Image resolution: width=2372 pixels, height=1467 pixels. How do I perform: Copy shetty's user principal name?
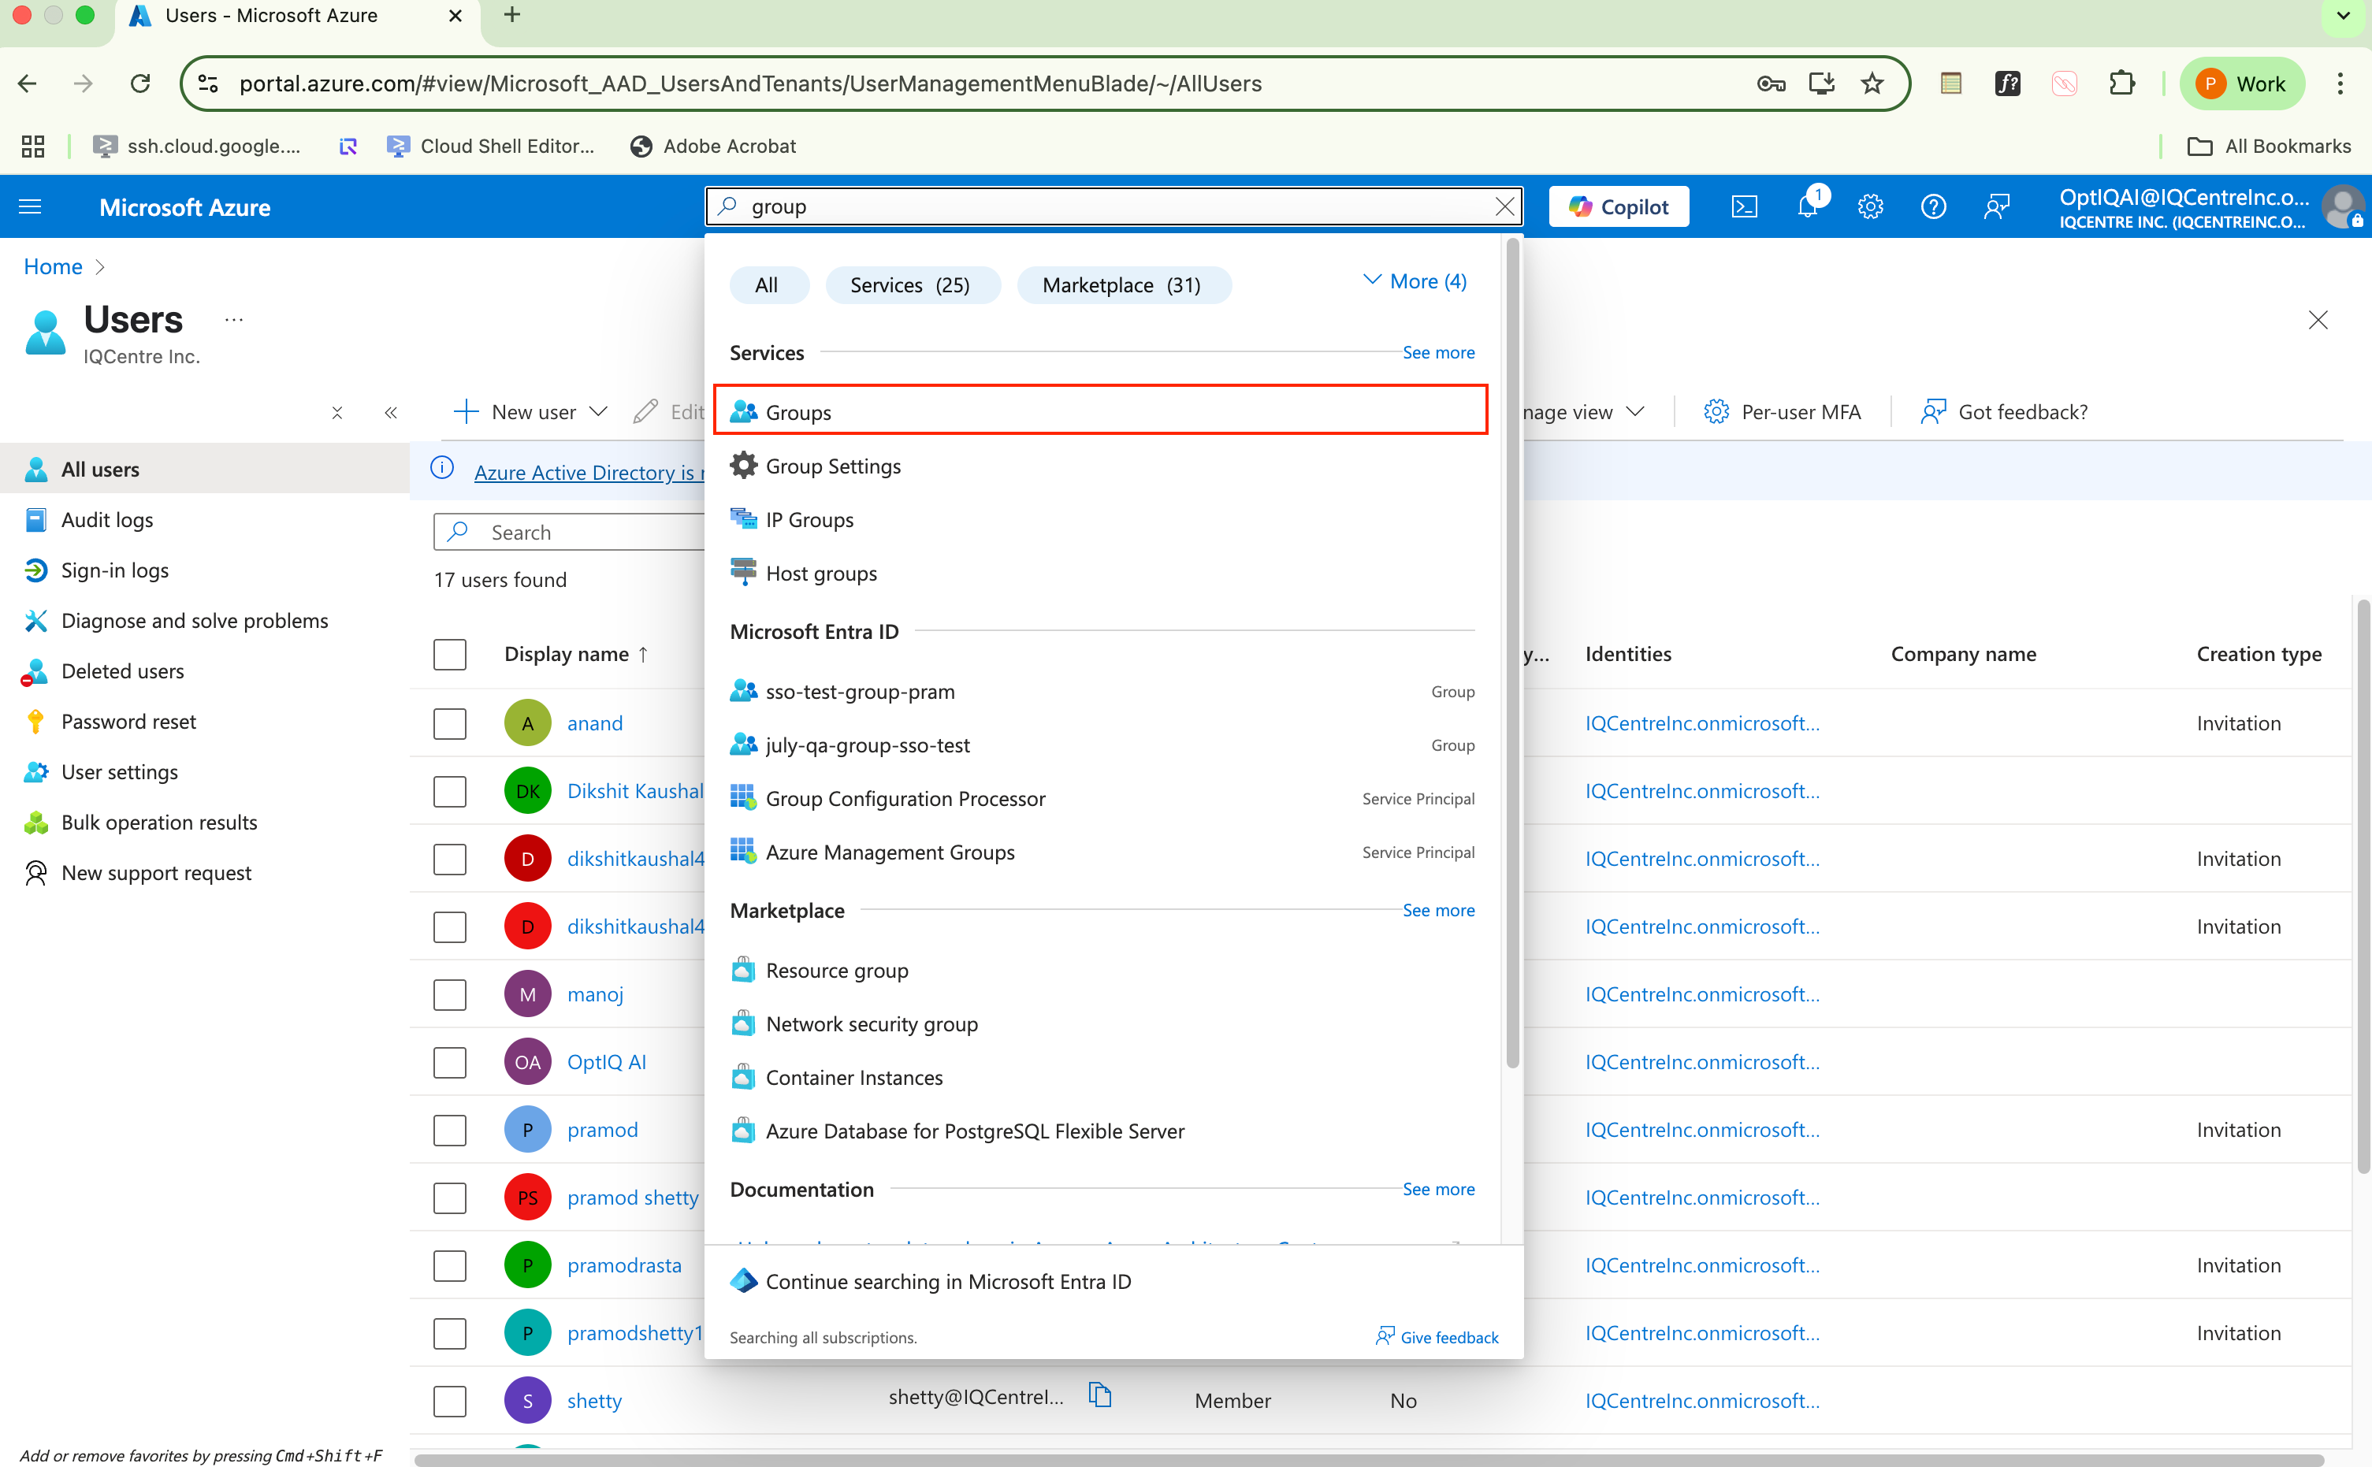point(1099,1396)
